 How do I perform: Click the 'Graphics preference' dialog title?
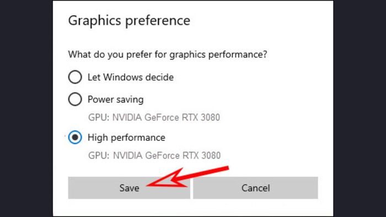pos(129,20)
